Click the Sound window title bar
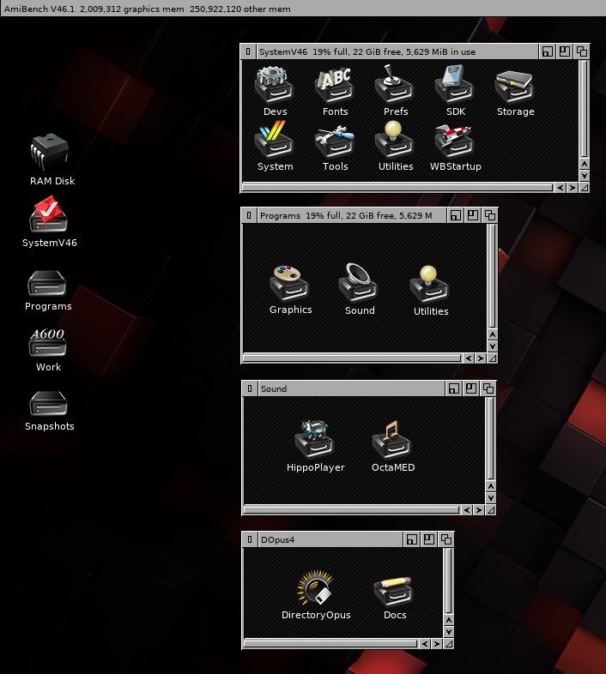The image size is (606, 674). click(351, 388)
